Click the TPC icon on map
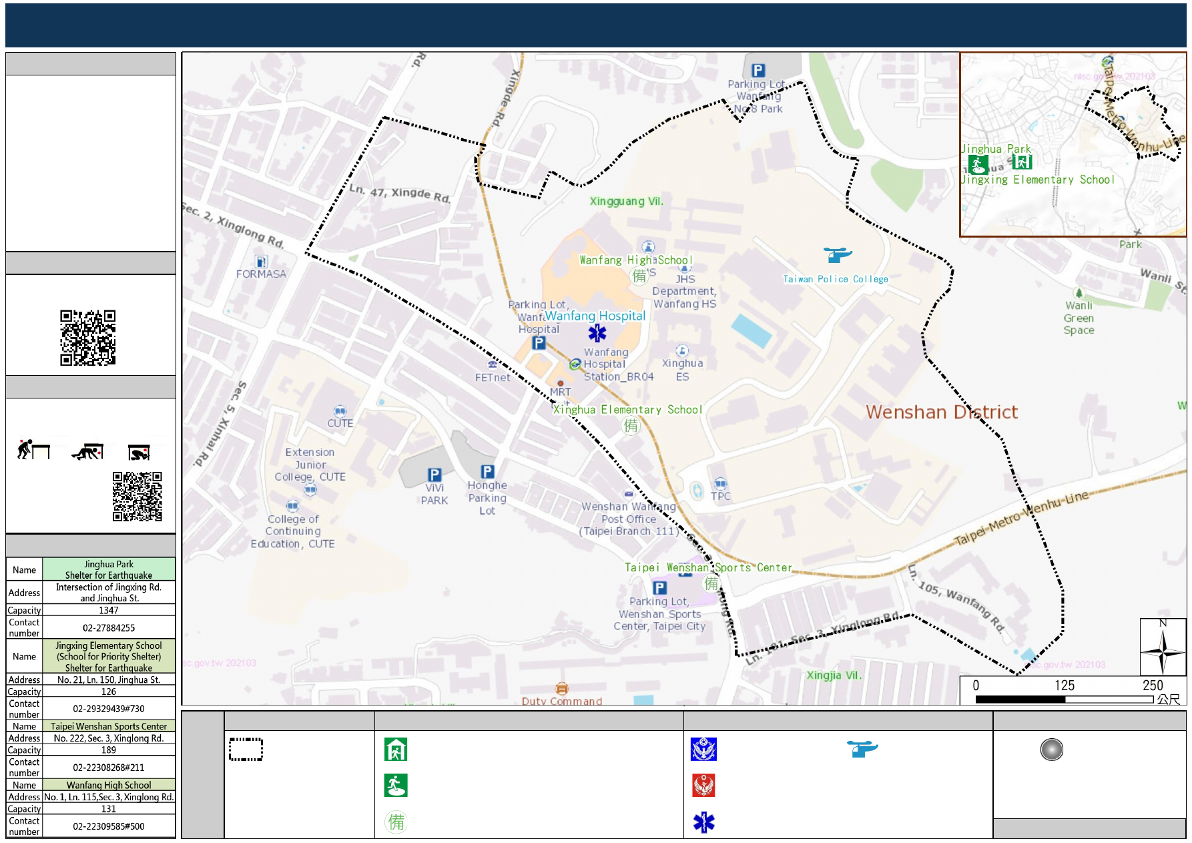 click(720, 484)
